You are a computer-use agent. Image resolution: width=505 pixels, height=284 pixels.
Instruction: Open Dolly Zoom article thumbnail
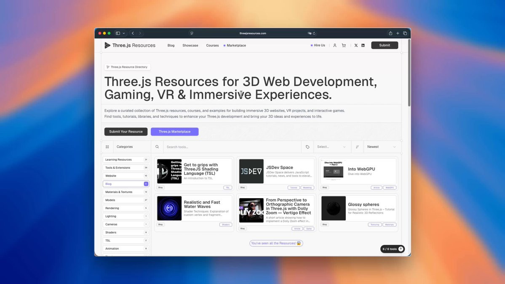point(251,210)
